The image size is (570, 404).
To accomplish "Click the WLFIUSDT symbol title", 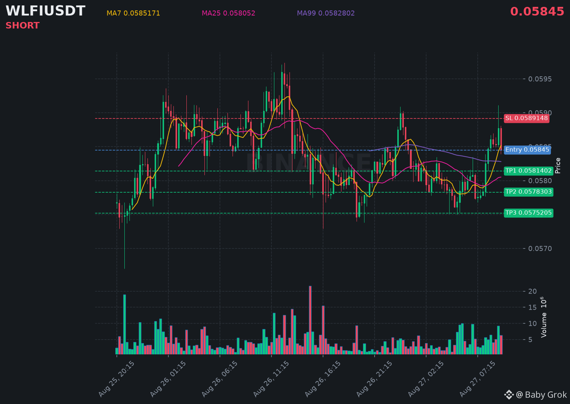I will (x=45, y=11).
